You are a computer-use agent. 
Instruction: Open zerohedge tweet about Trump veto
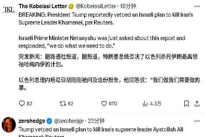pyautogui.click(x=101, y=132)
